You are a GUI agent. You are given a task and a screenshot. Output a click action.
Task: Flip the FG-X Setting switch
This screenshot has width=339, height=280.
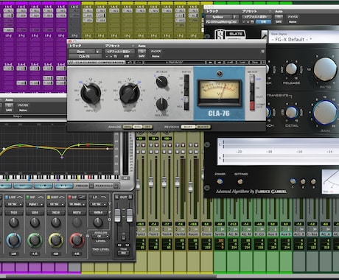240,182
